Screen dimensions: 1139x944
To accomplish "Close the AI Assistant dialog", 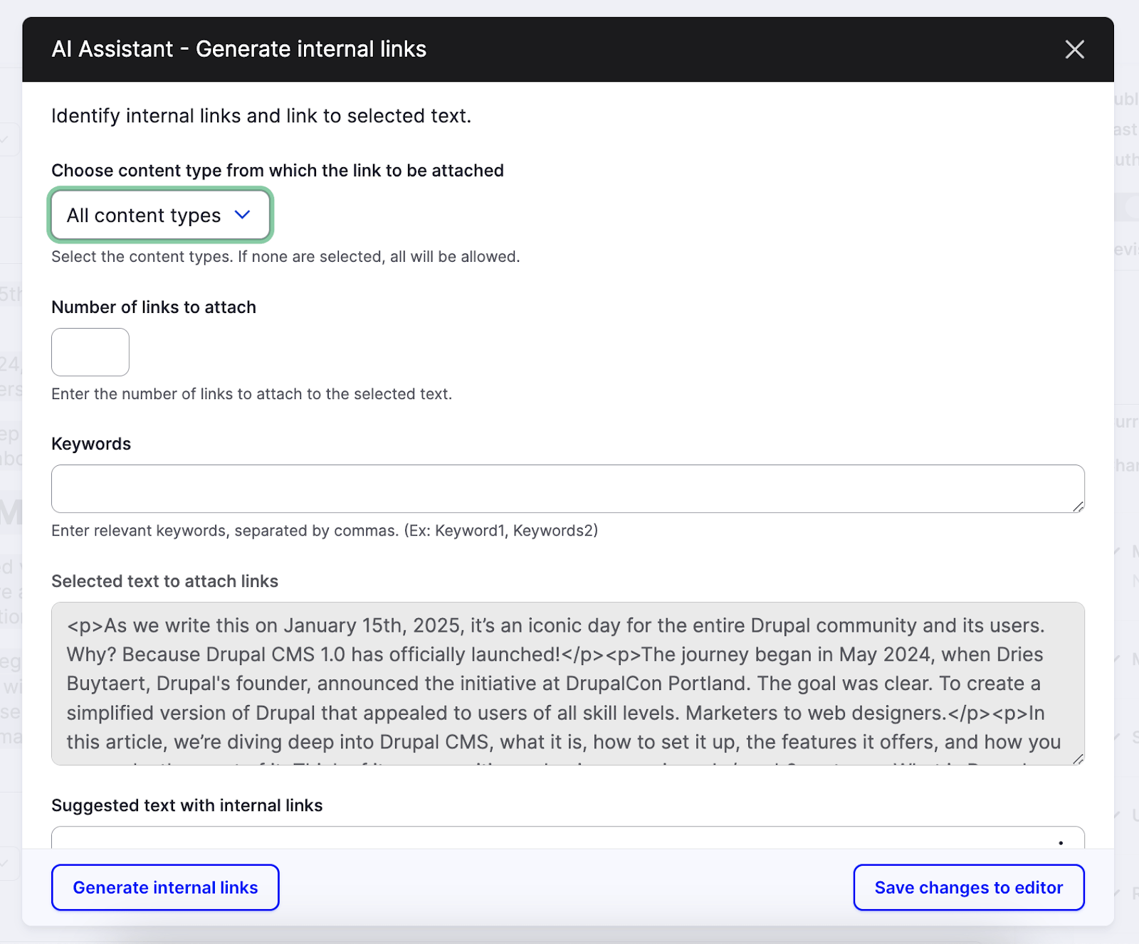I will [x=1074, y=49].
